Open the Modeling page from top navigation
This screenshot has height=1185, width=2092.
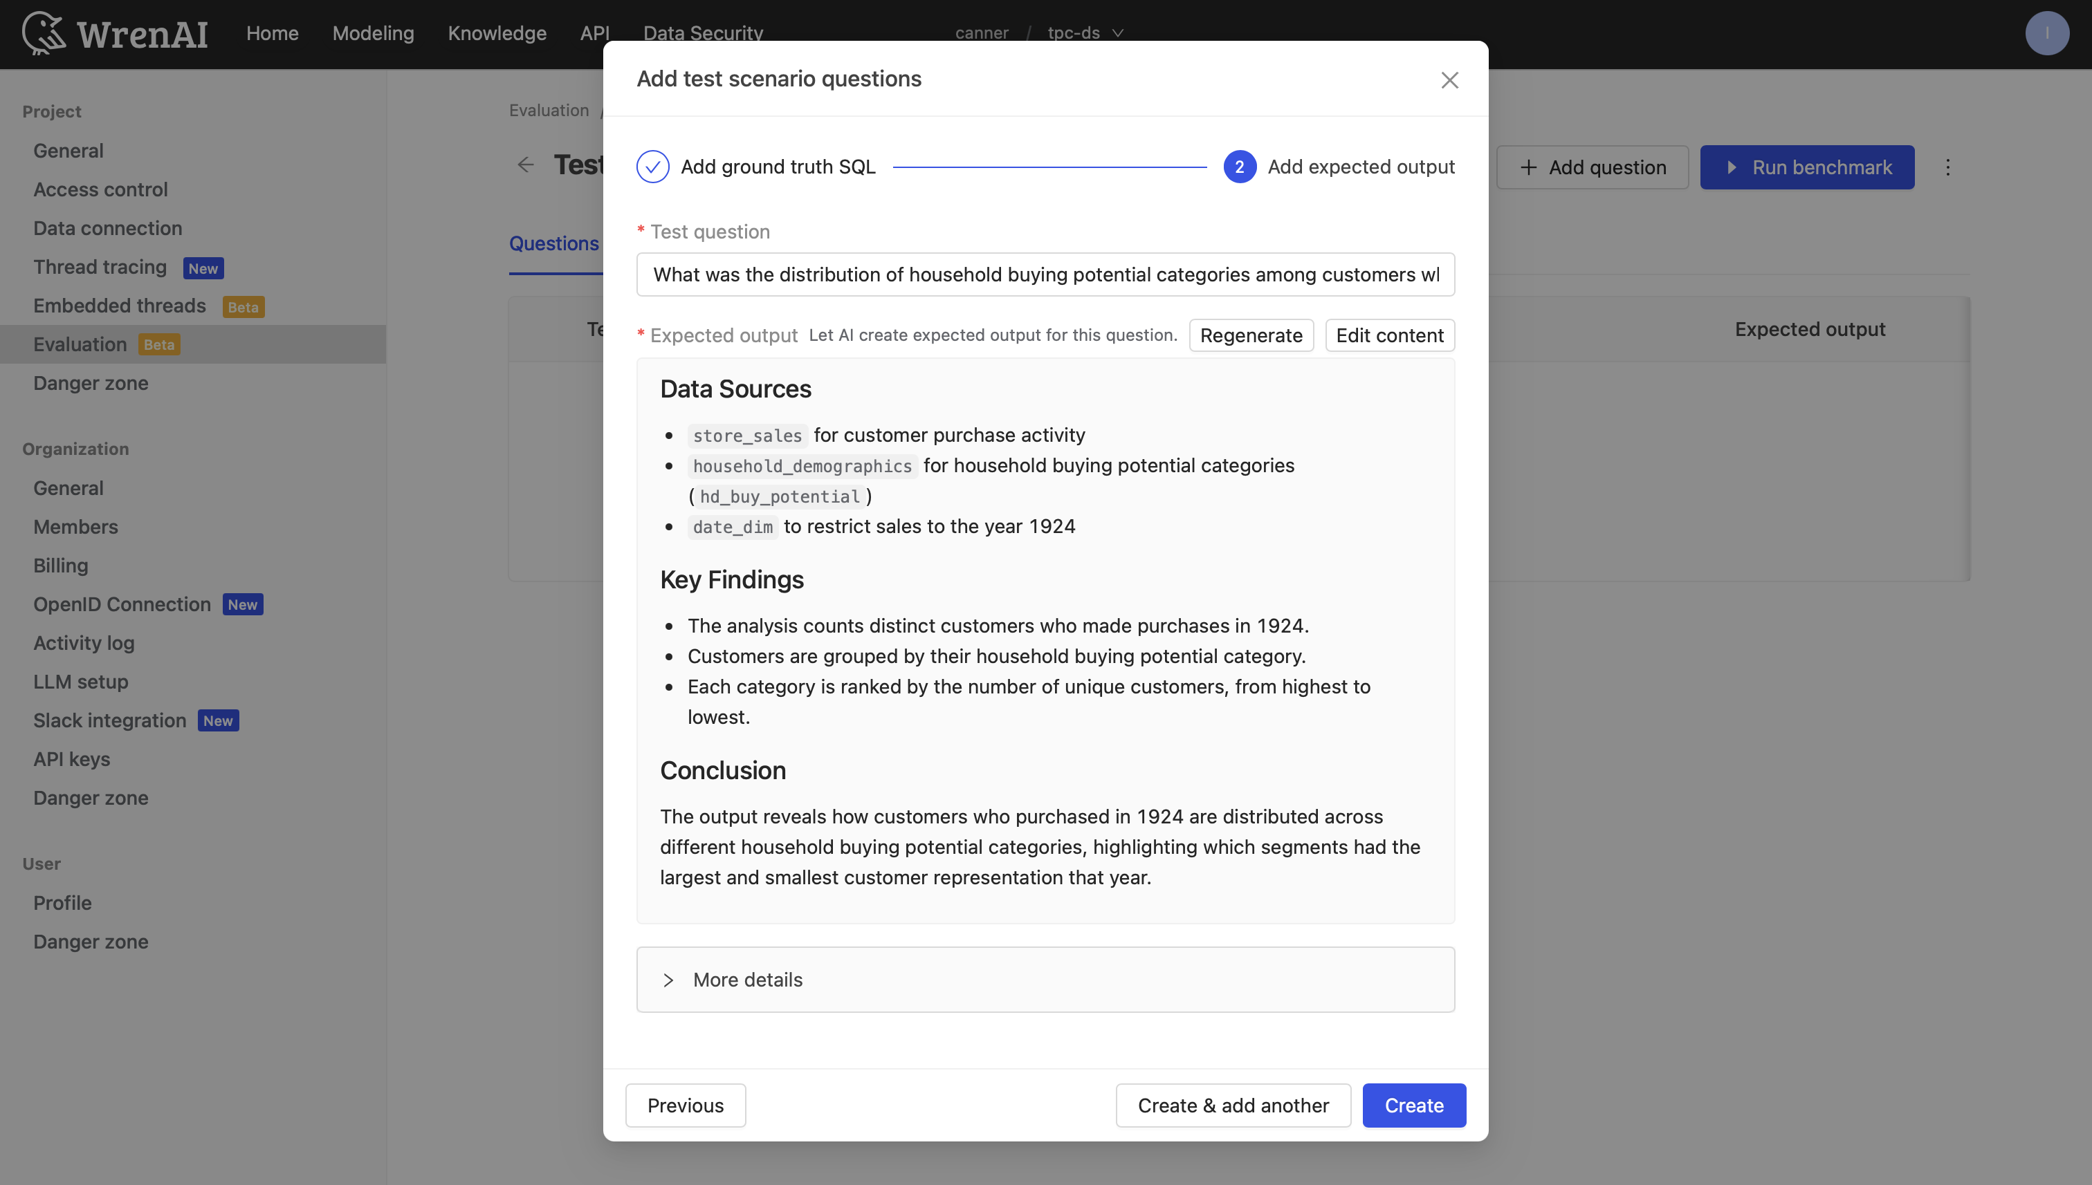point(373,33)
